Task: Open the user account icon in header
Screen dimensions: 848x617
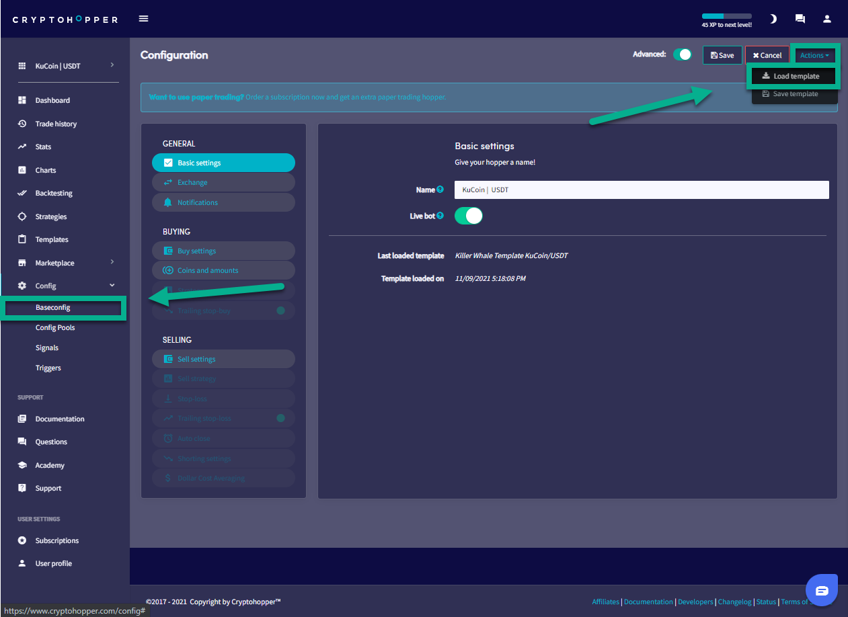Action: coord(828,19)
